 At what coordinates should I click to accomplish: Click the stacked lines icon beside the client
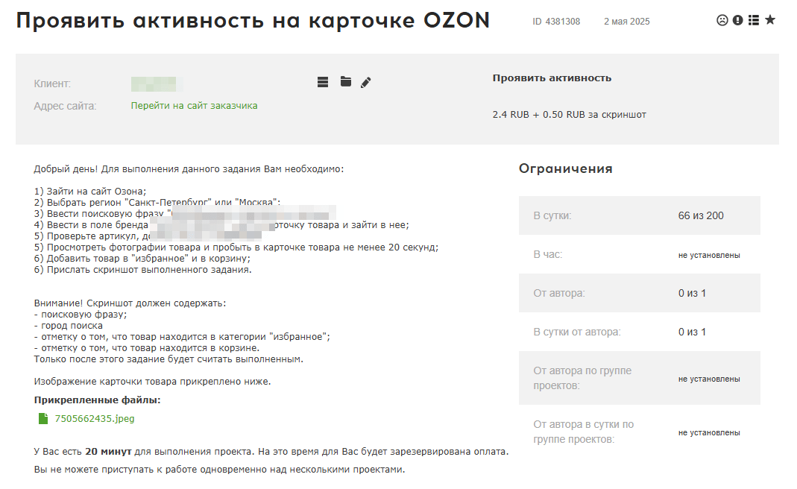323,82
